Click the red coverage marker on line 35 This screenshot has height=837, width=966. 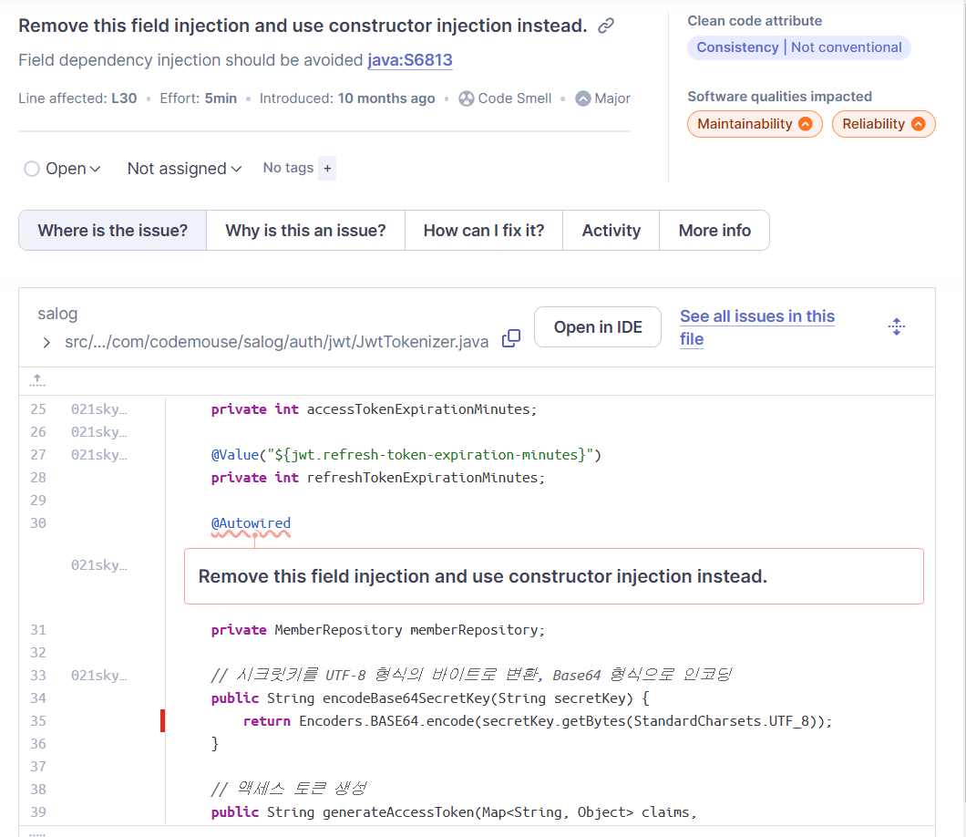pos(162,720)
